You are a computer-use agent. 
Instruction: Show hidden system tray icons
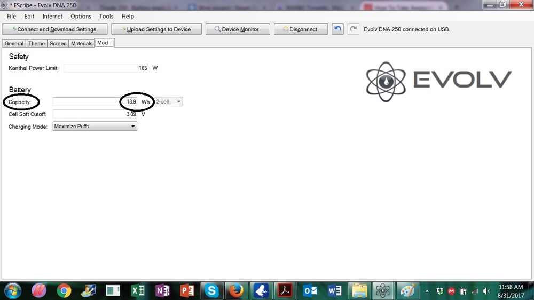(427, 291)
